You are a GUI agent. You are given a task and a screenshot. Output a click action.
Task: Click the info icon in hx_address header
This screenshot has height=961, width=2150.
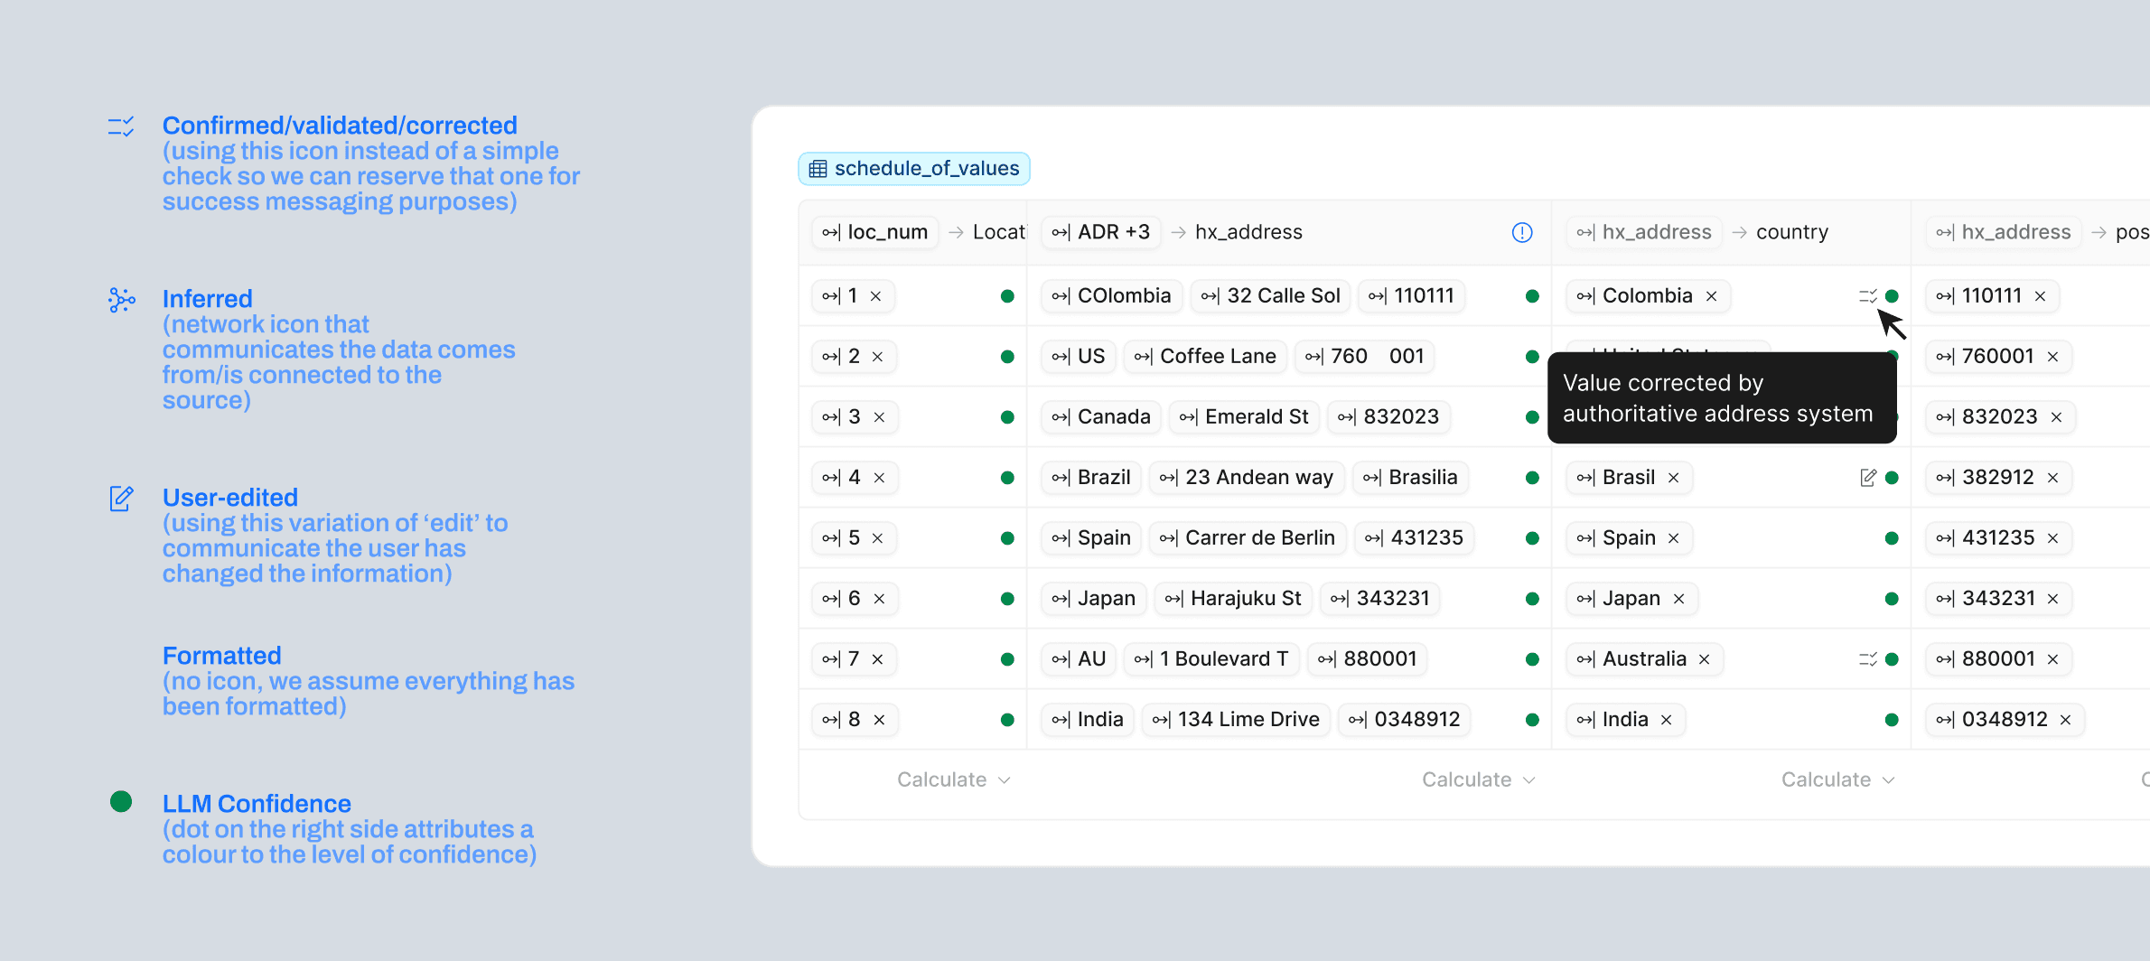coord(1522,233)
